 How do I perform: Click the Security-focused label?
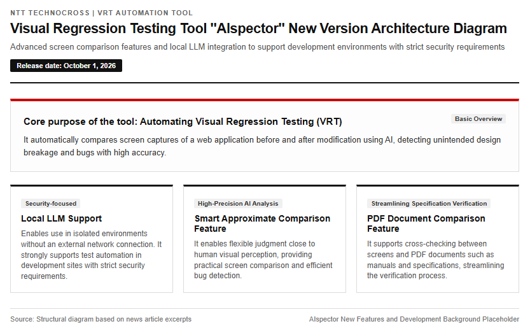[51, 203]
